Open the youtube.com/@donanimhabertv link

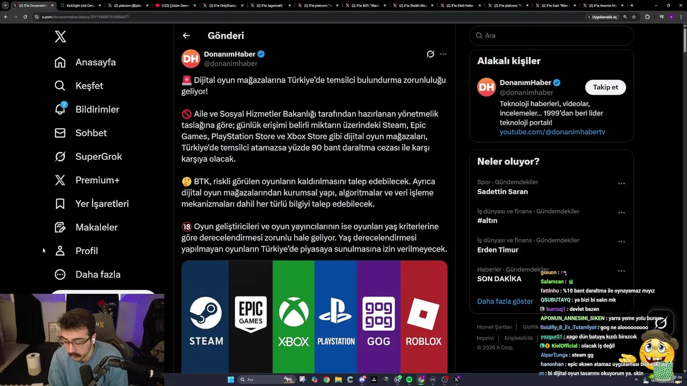552,132
